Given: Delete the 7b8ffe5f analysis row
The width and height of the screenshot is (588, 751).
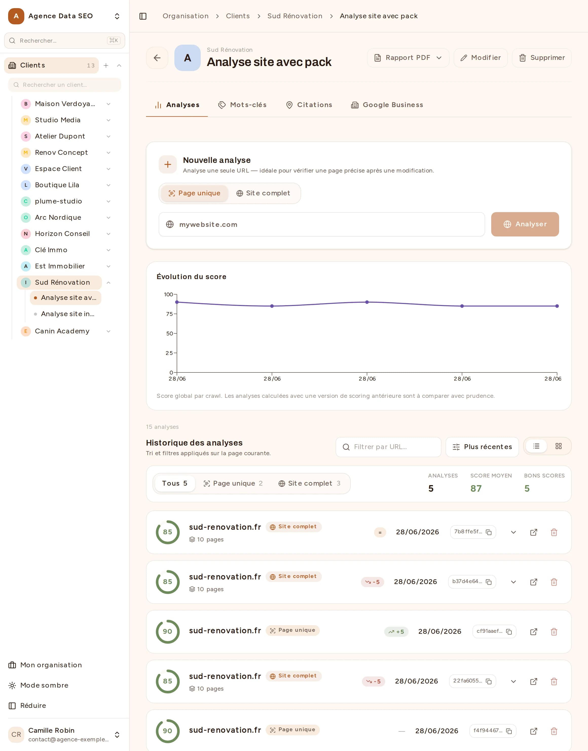Looking at the screenshot, I should click(554, 532).
